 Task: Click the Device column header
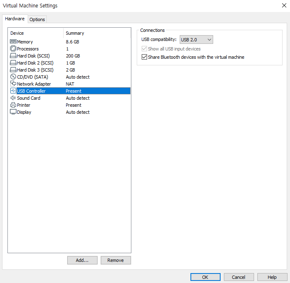(x=17, y=33)
